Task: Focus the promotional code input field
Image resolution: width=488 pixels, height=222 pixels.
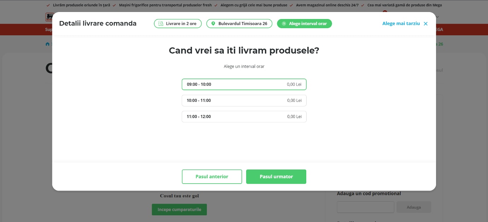Action: click(x=365, y=207)
